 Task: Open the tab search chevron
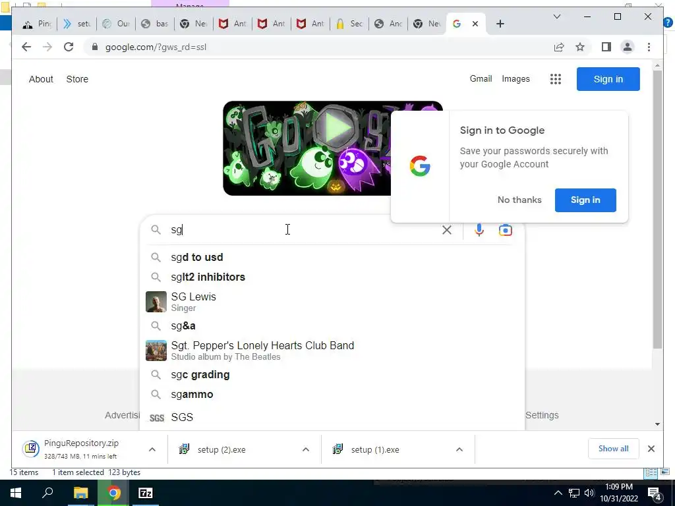coord(556,16)
